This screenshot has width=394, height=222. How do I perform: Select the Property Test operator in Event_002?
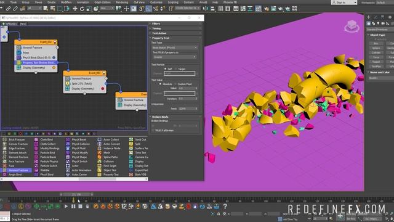(35, 63)
